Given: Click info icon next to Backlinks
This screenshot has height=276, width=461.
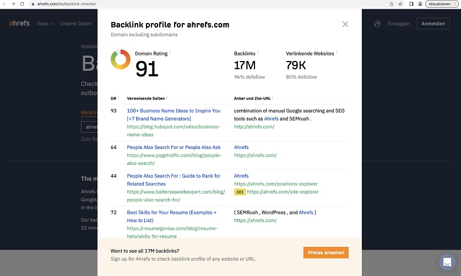Looking at the screenshot, I should click(258, 52).
